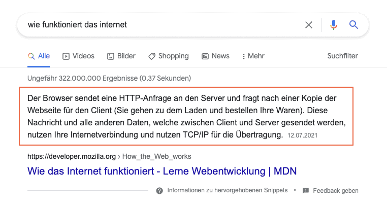Switch to the Videos tab

[x=78, y=56]
